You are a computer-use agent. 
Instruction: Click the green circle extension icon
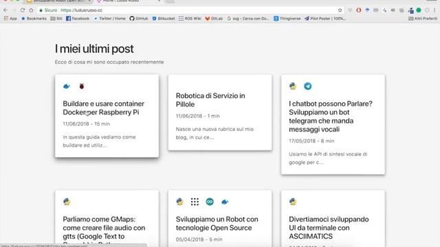(x=419, y=10)
